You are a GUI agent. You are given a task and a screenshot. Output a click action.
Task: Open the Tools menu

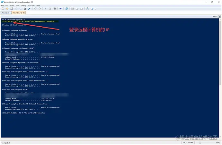point(18,6)
